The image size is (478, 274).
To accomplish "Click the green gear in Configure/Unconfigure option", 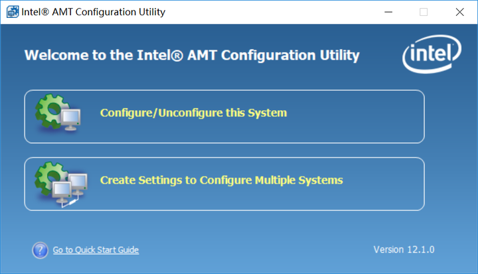I will (50, 109).
